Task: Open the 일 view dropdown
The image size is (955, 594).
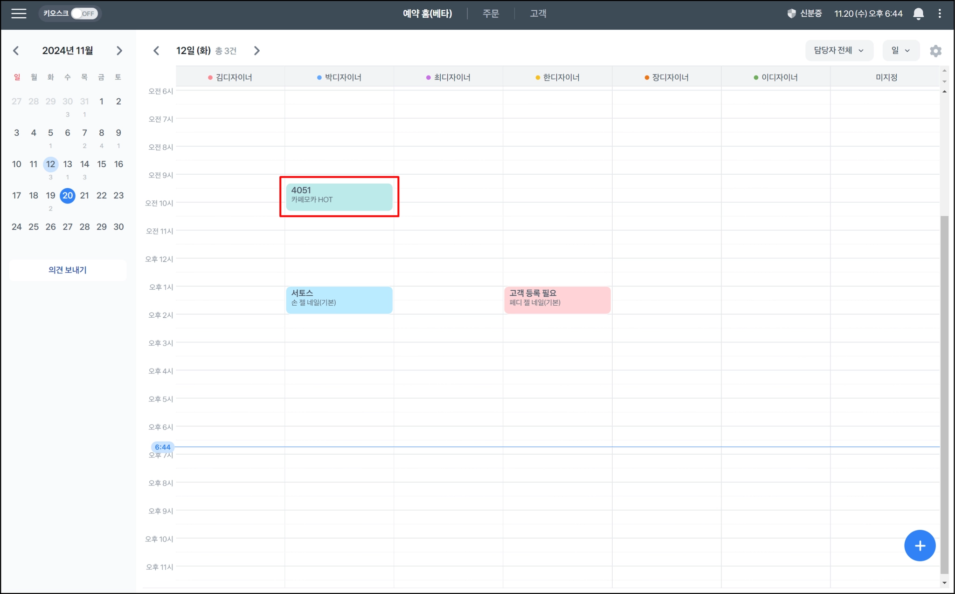Action: click(900, 50)
